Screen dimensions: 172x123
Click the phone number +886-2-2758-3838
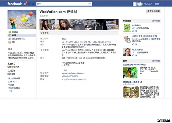coord(70,76)
